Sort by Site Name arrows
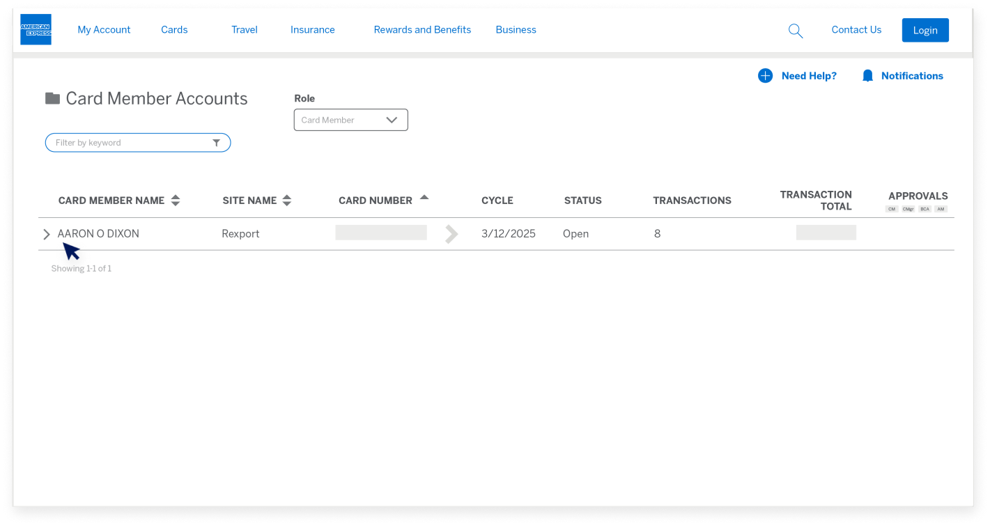990x523 pixels. click(x=286, y=201)
